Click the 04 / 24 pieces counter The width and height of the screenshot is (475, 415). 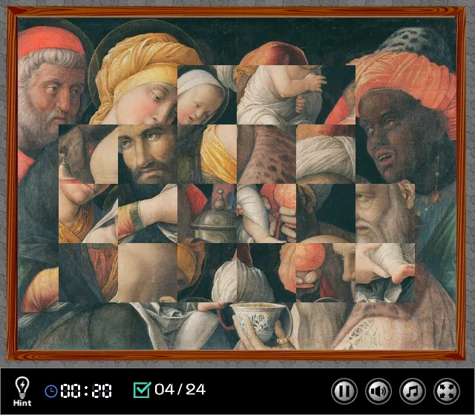click(180, 390)
